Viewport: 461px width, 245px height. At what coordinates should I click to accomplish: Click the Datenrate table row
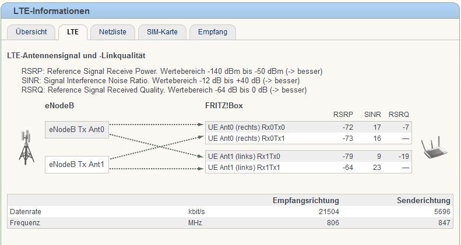230,212
